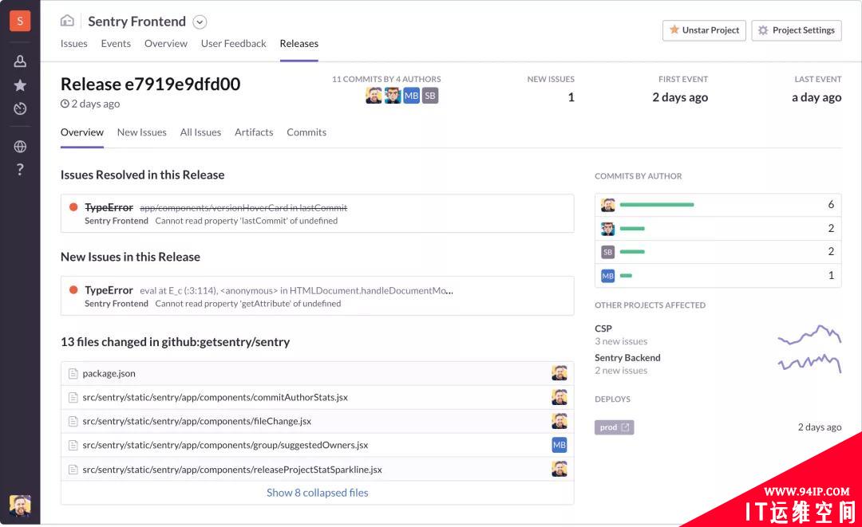Switch to the New Issues sub-tab
Screen dimensions: 862x527
141,132
